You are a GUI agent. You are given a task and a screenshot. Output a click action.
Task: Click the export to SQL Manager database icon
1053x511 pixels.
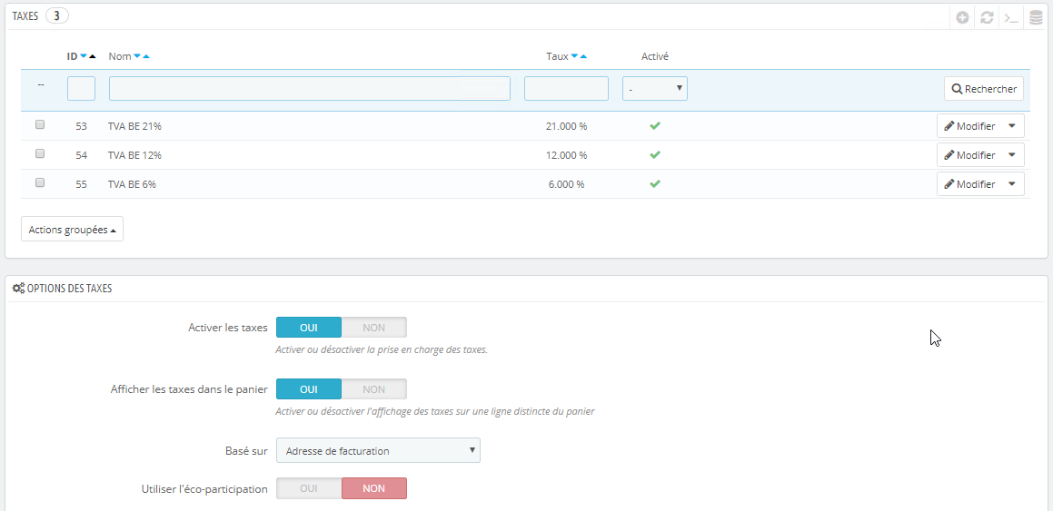tap(1036, 18)
